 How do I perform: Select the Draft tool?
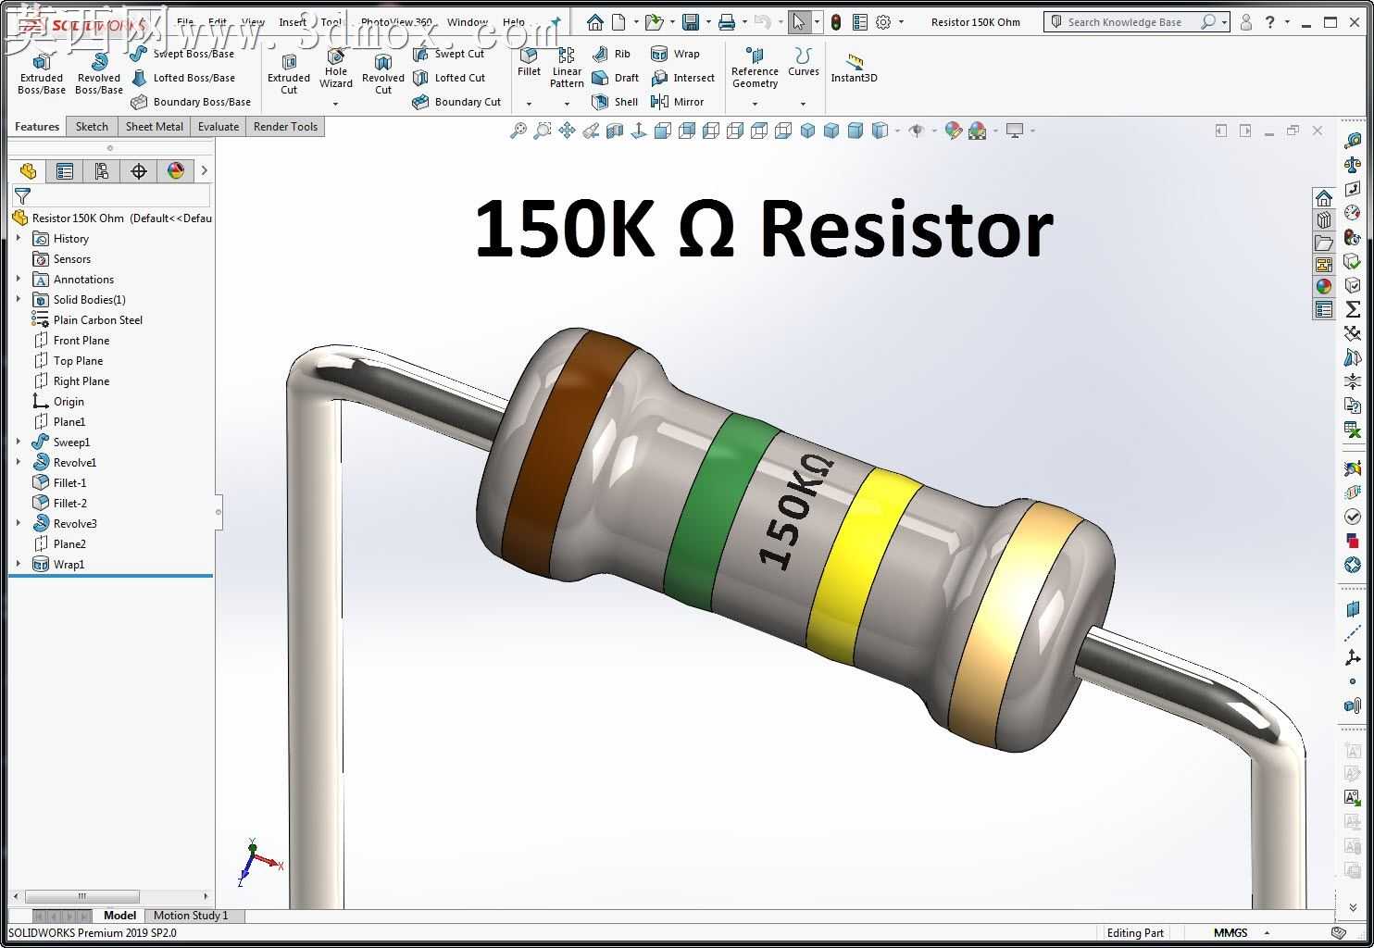point(615,78)
